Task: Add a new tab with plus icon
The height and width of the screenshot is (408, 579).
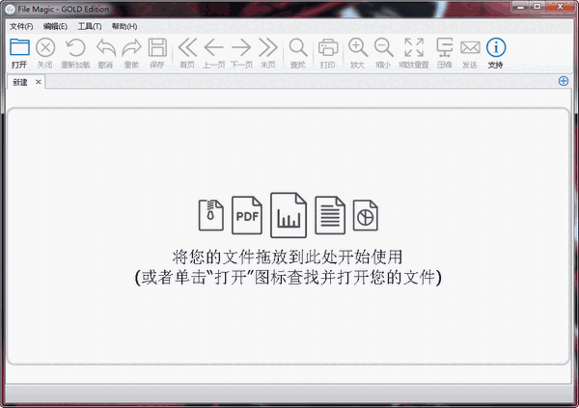Action: point(564,81)
